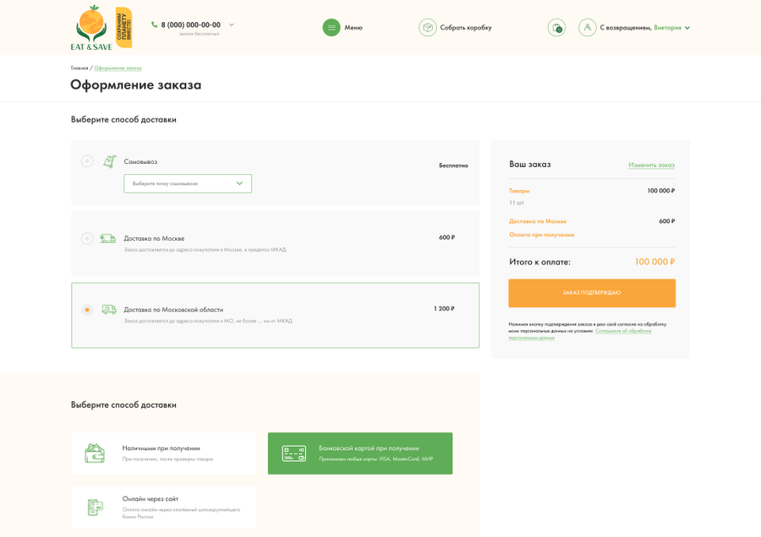
Task: Click the box icon for Собрать коробку
Action: [428, 28]
